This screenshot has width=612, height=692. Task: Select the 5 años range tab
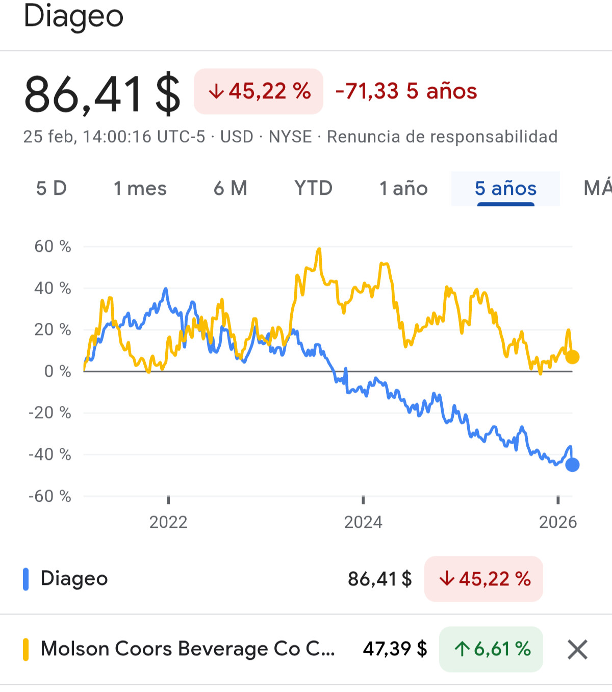(505, 189)
